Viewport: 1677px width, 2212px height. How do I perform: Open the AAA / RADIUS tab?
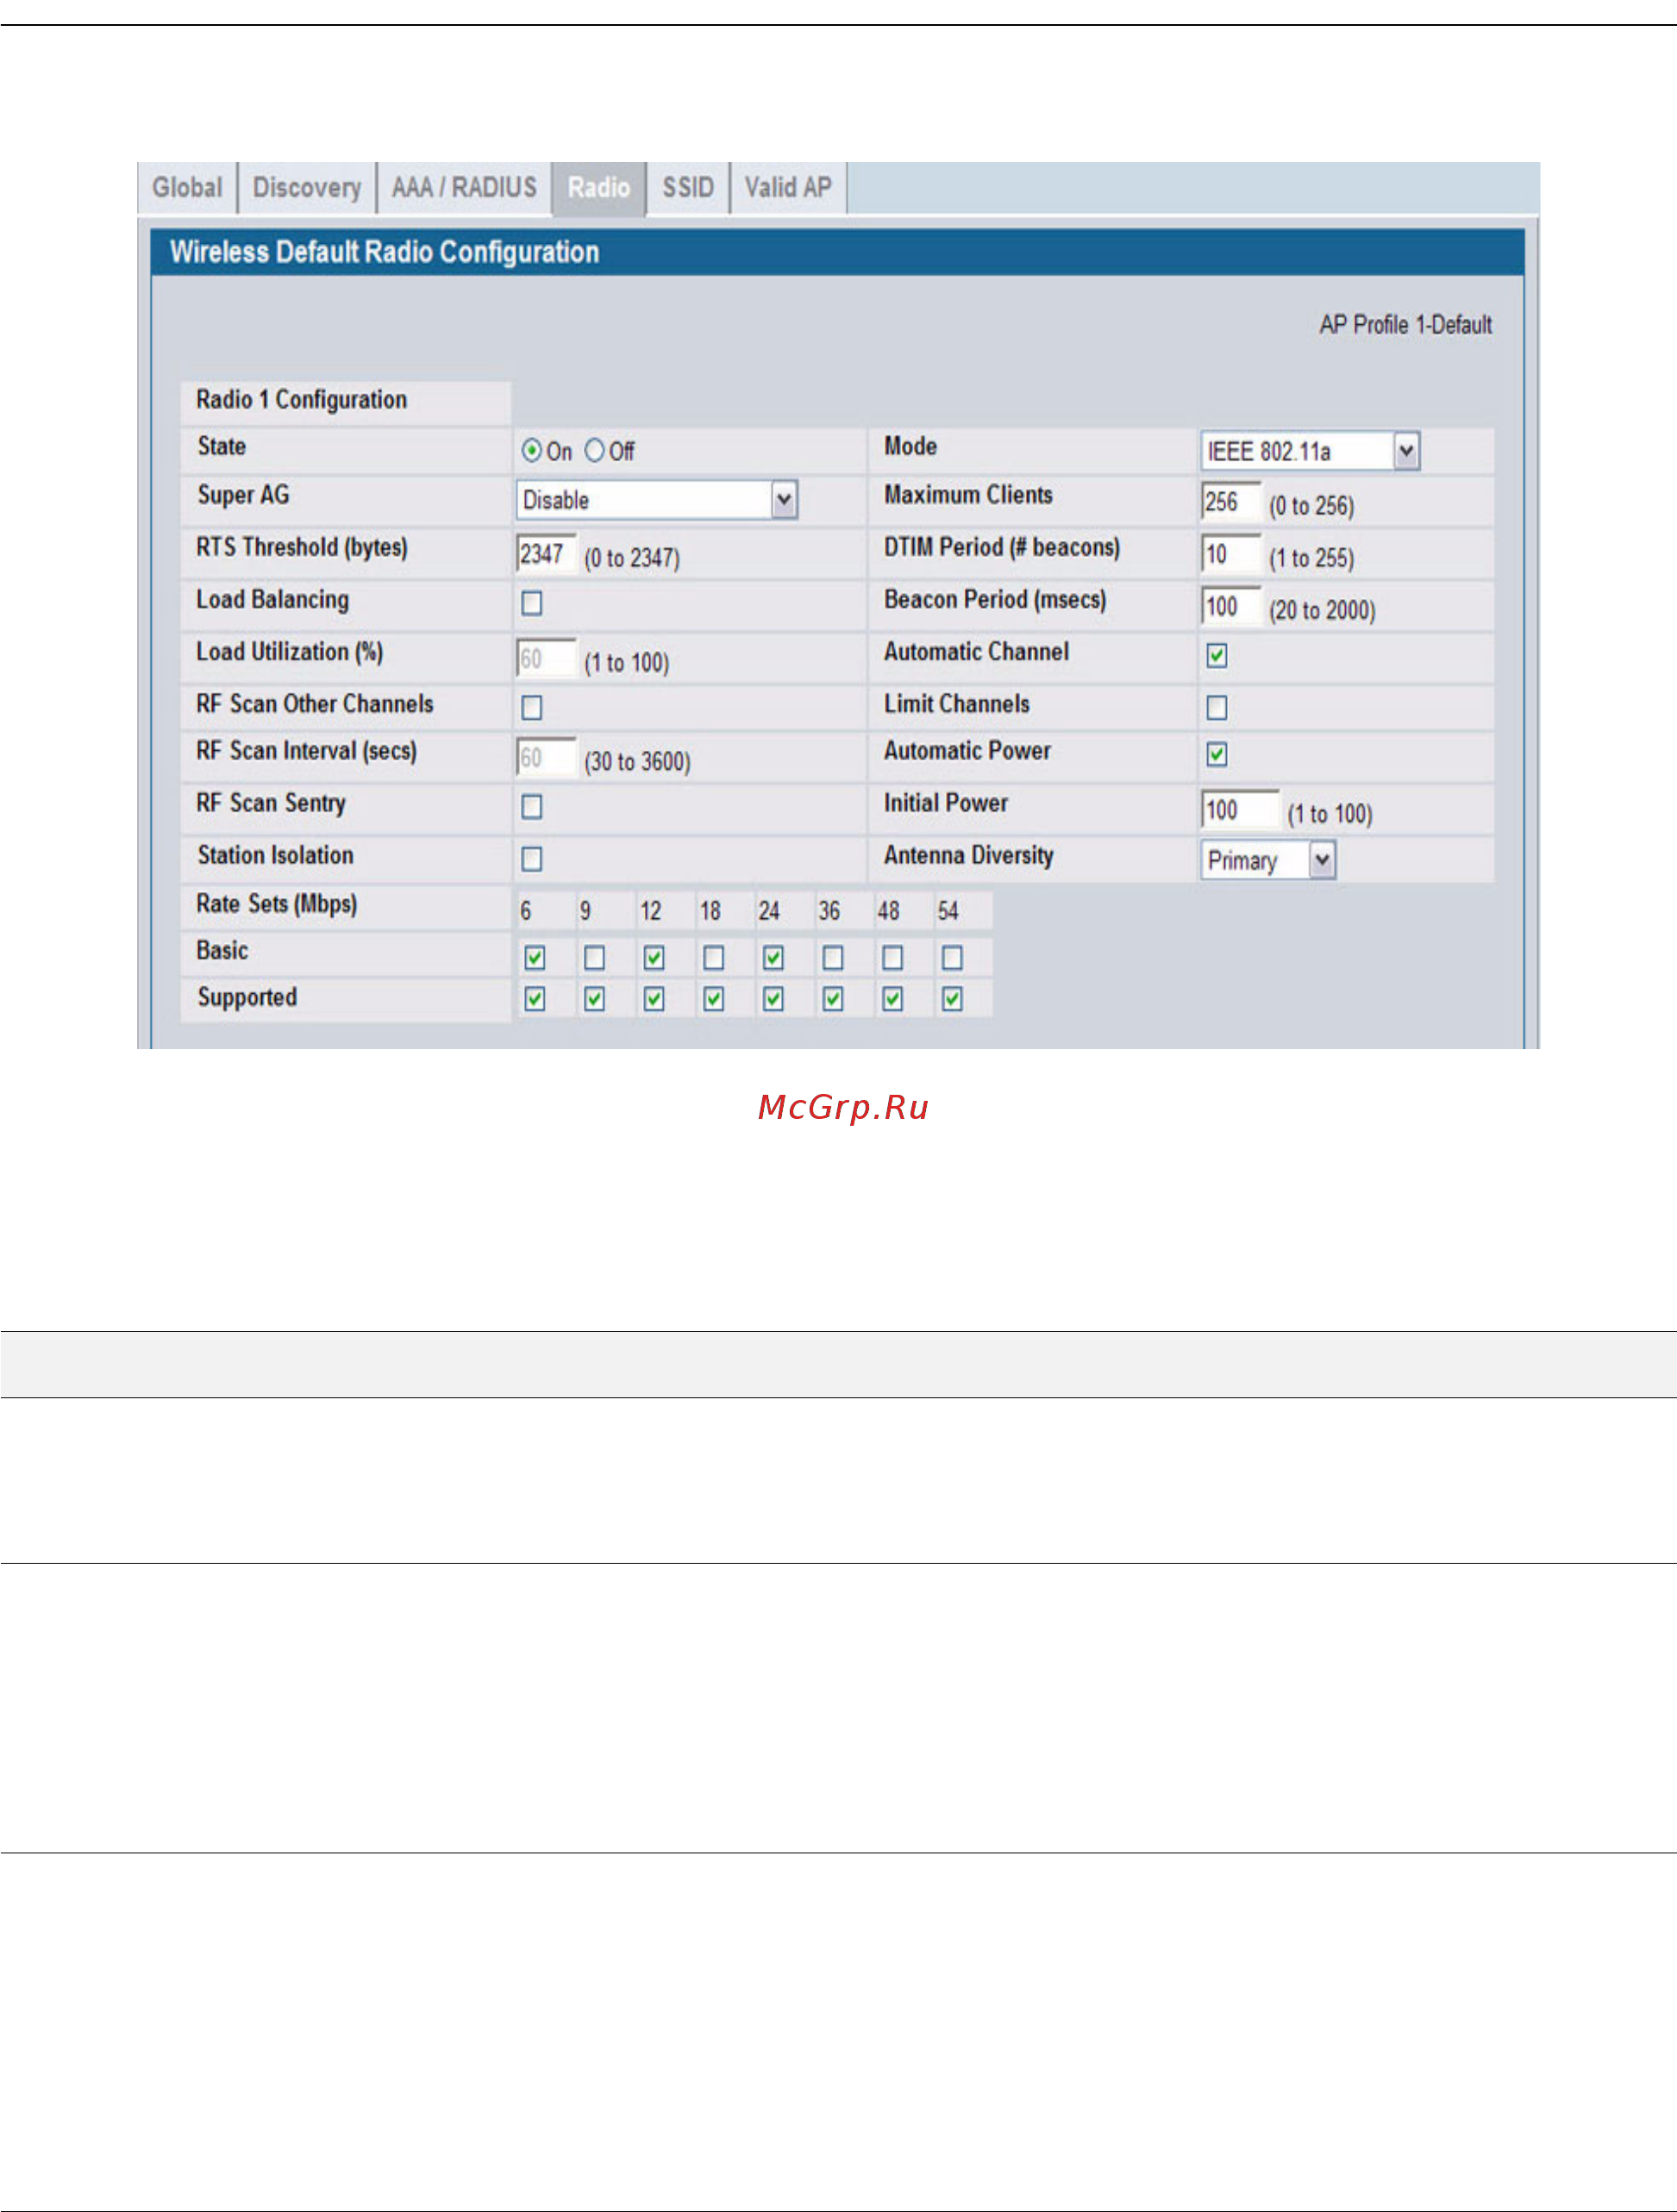click(464, 188)
